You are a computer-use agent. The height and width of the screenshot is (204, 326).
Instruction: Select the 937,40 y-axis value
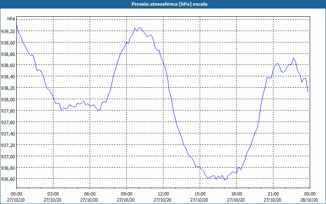tap(8, 134)
